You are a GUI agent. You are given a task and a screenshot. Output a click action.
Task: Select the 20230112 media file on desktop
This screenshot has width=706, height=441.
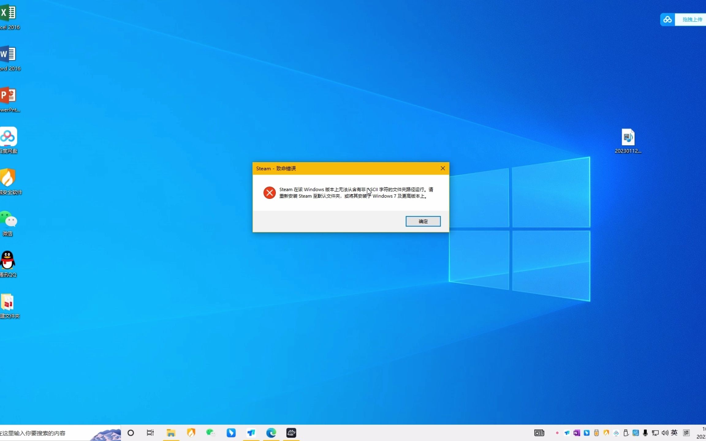[628, 141]
